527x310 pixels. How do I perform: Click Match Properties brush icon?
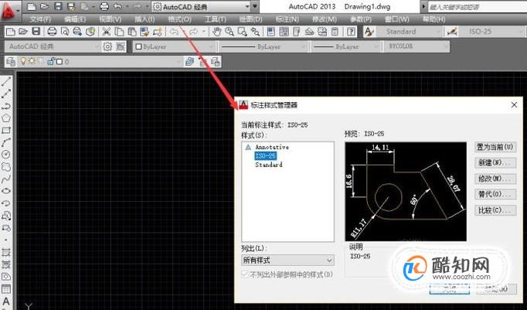pyautogui.click(x=144, y=32)
